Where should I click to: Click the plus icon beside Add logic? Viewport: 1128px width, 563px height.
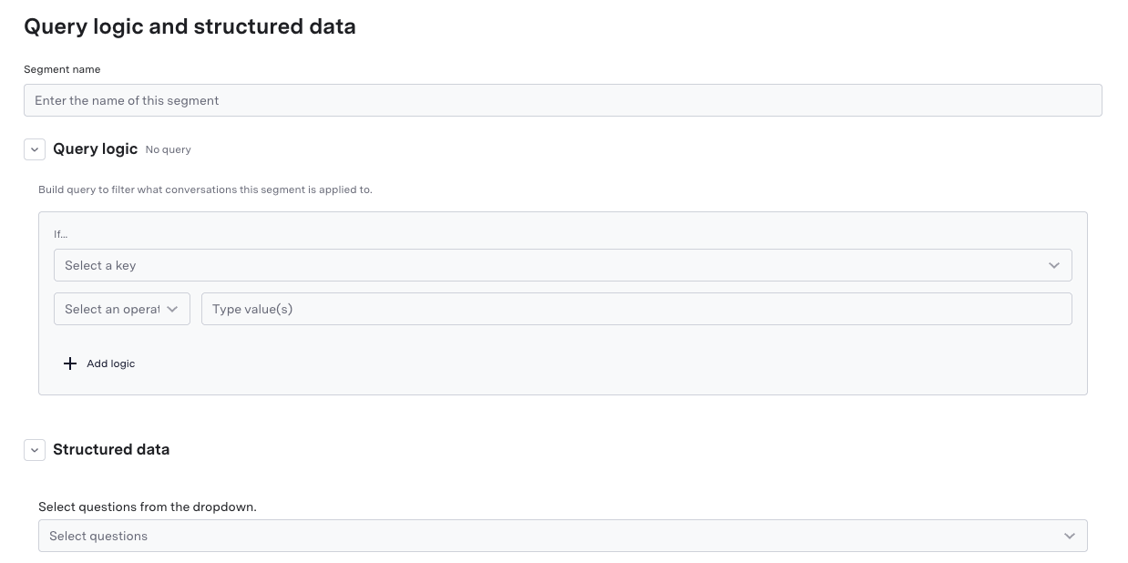[70, 363]
